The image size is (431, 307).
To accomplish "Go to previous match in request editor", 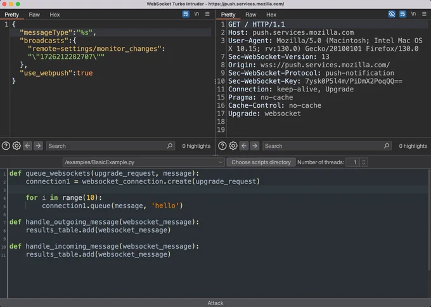I will pos(244,146).
